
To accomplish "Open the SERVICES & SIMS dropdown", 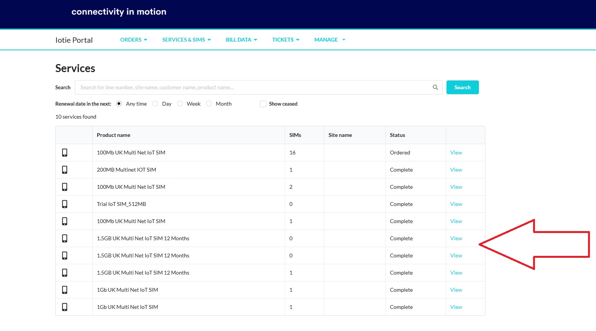I will click(187, 40).
